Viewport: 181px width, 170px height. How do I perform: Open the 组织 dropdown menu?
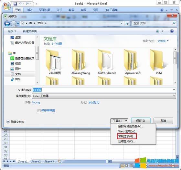pos(12,31)
